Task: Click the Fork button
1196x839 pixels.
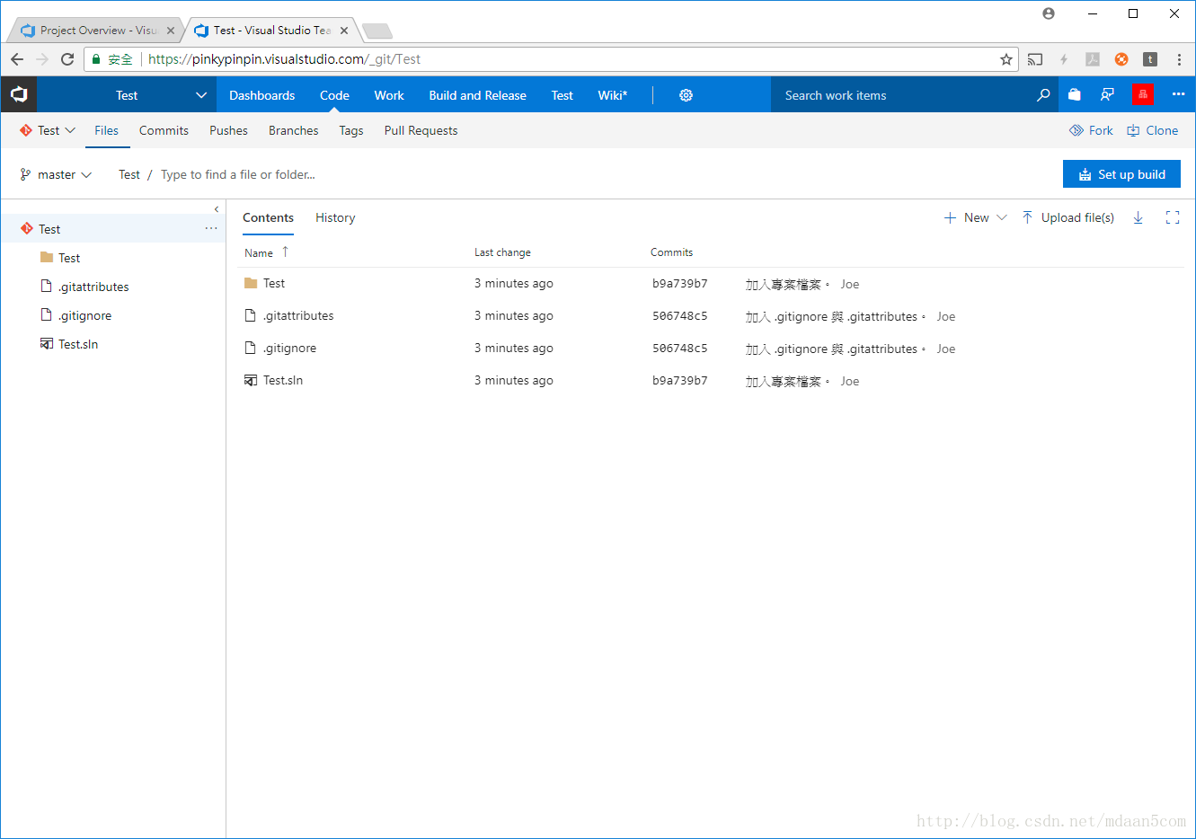Action: pyautogui.click(x=1091, y=130)
